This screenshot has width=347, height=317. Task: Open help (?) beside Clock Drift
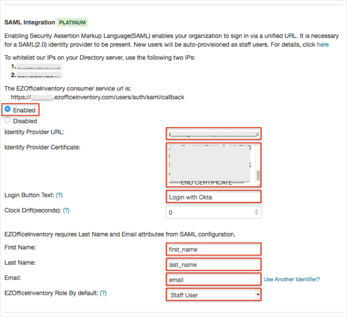tap(66, 211)
